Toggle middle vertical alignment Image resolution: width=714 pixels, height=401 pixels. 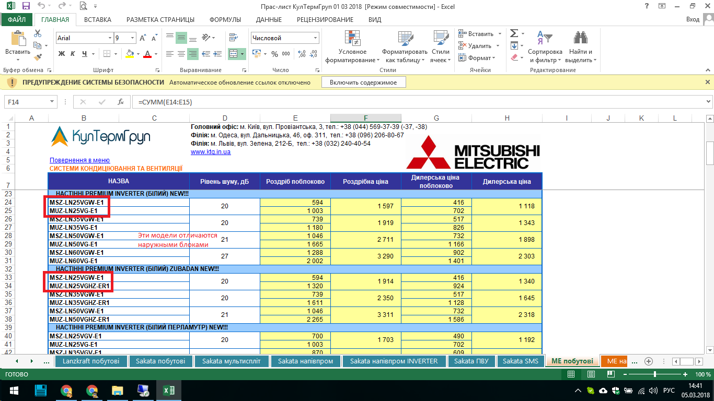181,38
